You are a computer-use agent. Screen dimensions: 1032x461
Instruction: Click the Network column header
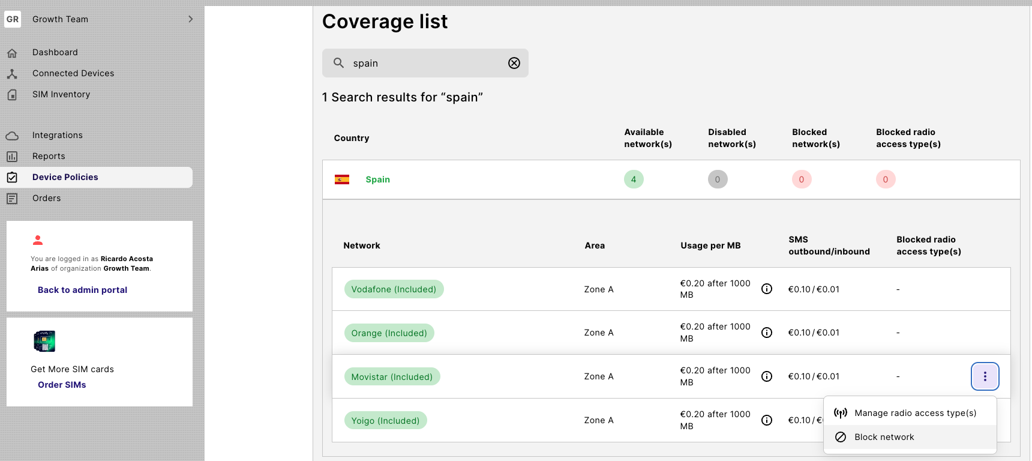tap(362, 246)
